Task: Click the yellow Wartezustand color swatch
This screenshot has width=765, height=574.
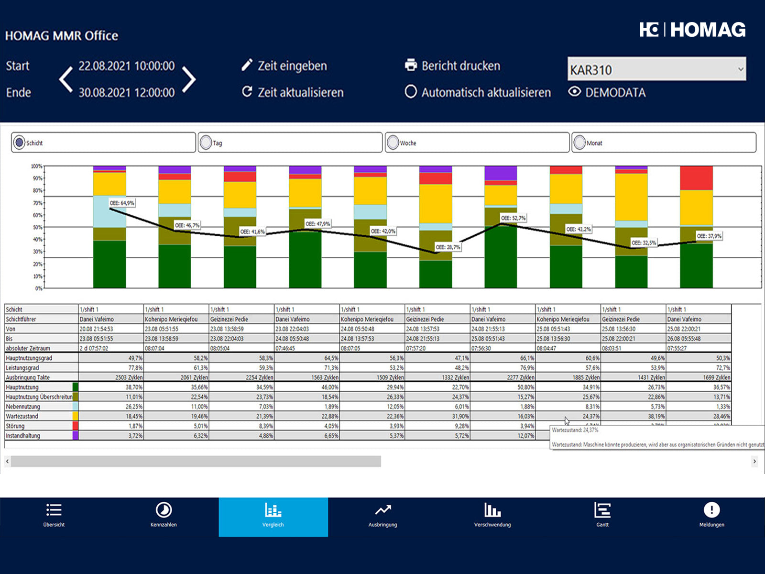Action: (x=75, y=416)
